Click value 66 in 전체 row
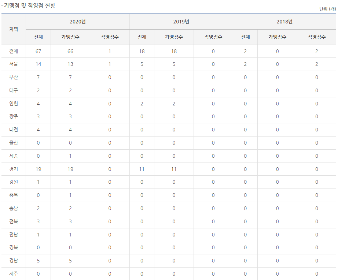Screen dimensions: 338x280 pos(70,51)
